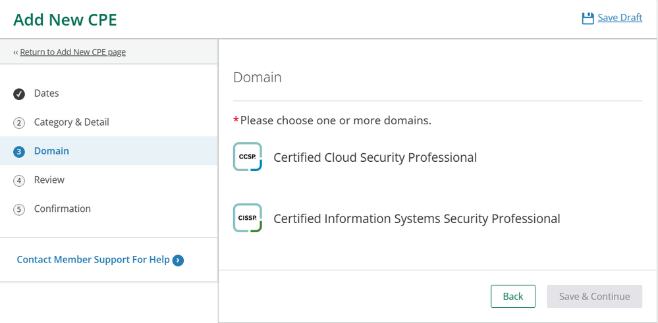The height and width of the screenshot is (323, 658).
Task: Click the Save & Continue button
Action: pos(594,297)
